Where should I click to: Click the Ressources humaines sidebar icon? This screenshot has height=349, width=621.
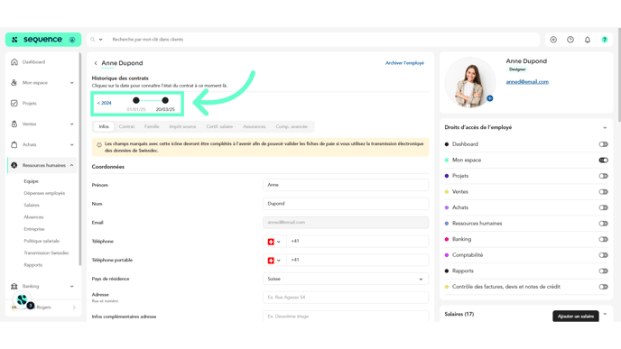click(14, 165)
